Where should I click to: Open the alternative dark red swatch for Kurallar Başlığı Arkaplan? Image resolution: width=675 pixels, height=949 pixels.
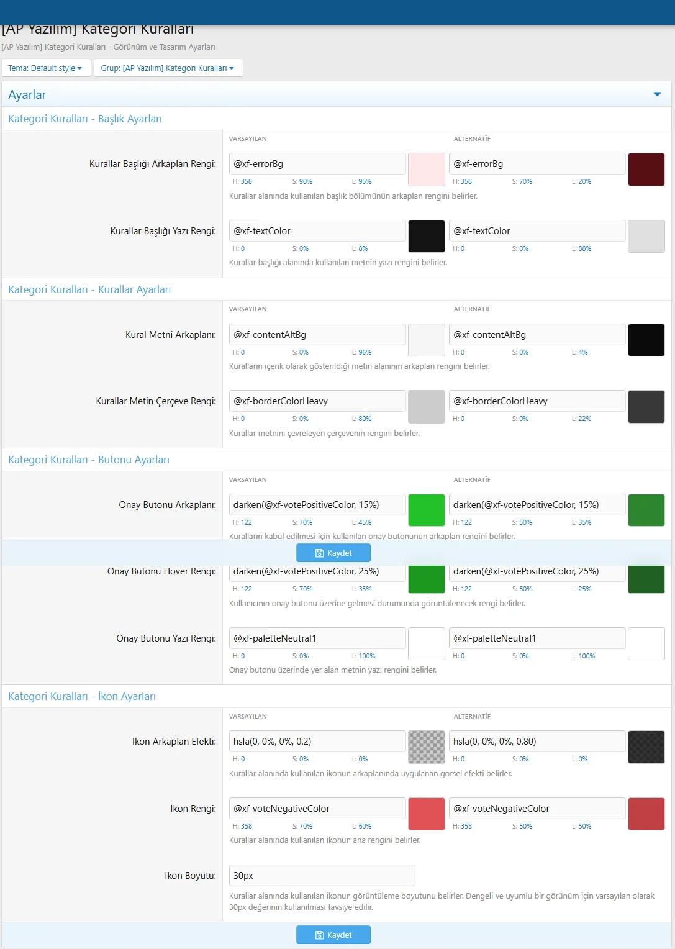coord(646,170)
